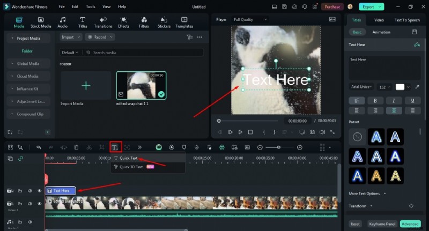This screenshot has width=429, height=231.
Task: Click the white text color swatch
Action: coord(400,87)
